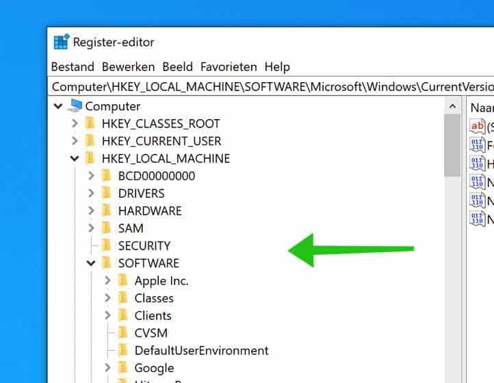Viewport: 494px width, 383px height.
Task: Select Google key label
Action: coord(154,368)
